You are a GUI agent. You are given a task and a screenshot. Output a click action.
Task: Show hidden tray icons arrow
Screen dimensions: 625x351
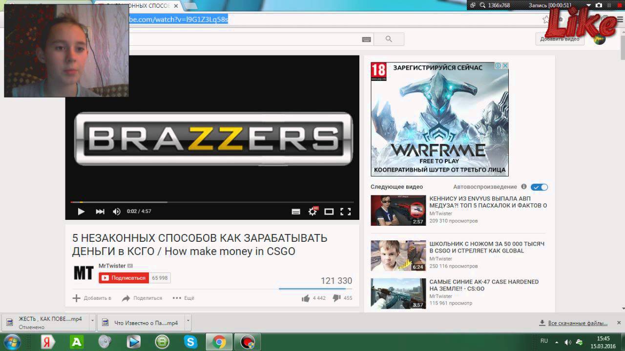(557, 342)
